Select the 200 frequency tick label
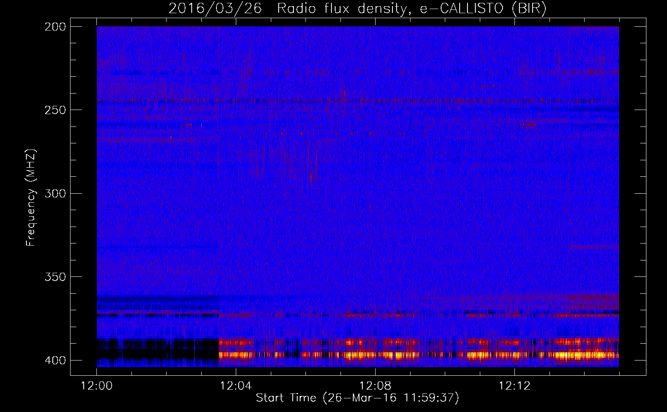This screenshot has height=412, width=667. (55, 27)
